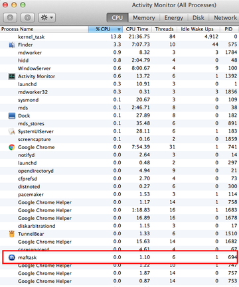
Task: Select the launchd process with PID 1
Action: tap(27, 84)
